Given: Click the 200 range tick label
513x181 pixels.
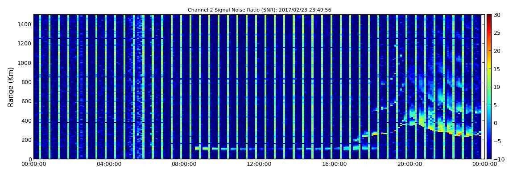Looking at the screenshot, I should click(27, 140).
